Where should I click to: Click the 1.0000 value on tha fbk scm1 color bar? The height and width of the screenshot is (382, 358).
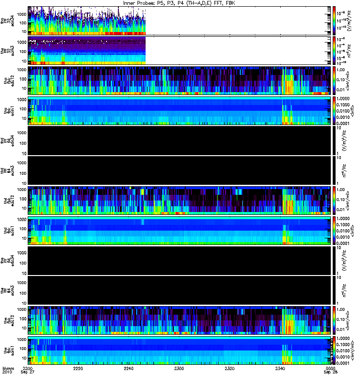[x=343, y=98]
